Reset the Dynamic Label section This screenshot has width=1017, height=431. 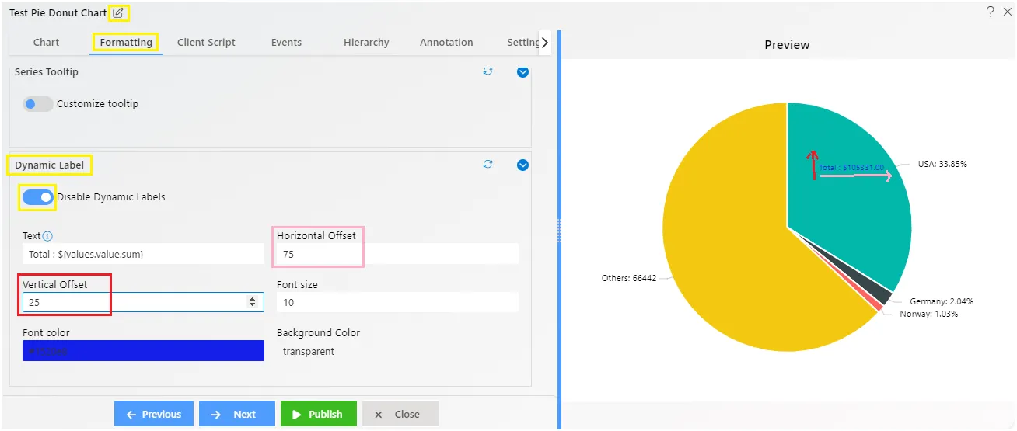[488, 164]
